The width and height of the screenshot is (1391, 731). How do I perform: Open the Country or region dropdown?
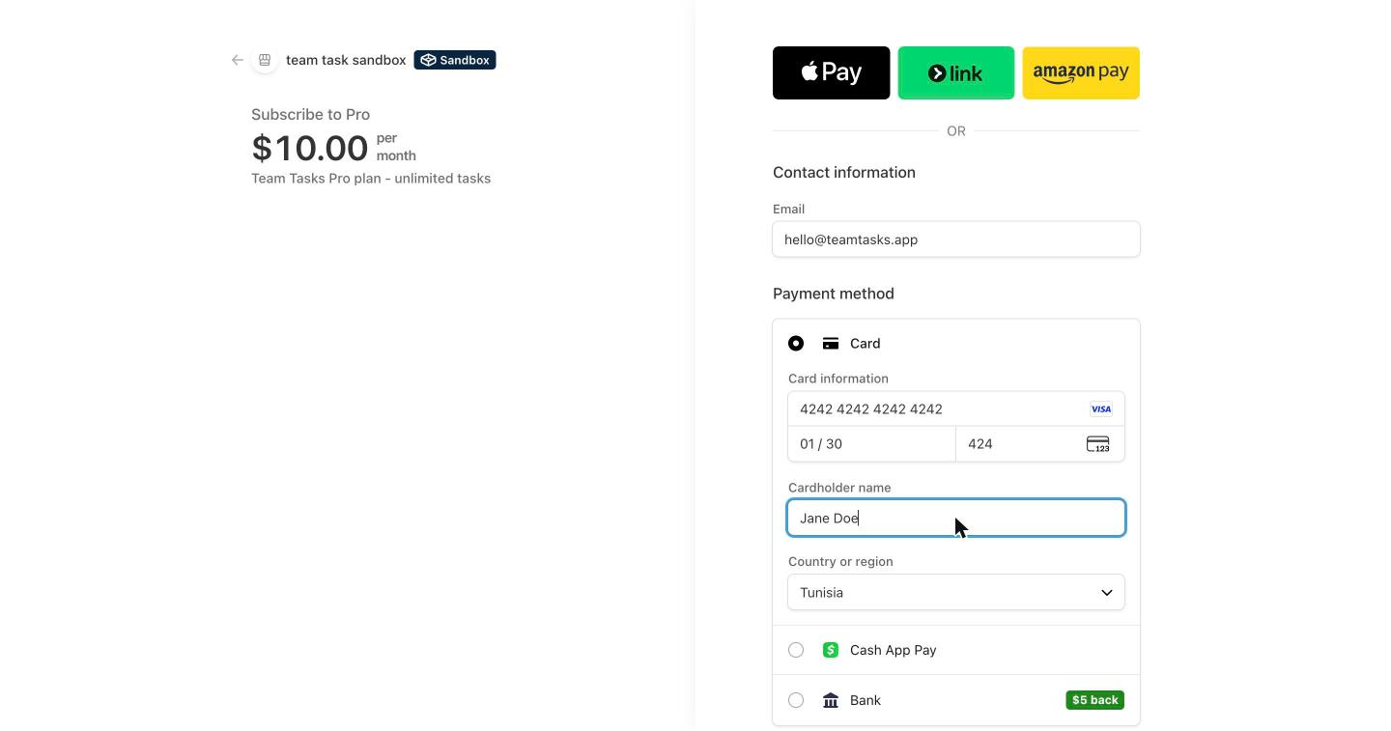[956, 593]
